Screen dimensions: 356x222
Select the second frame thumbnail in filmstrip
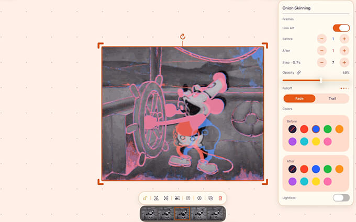[x=166, y=214]
